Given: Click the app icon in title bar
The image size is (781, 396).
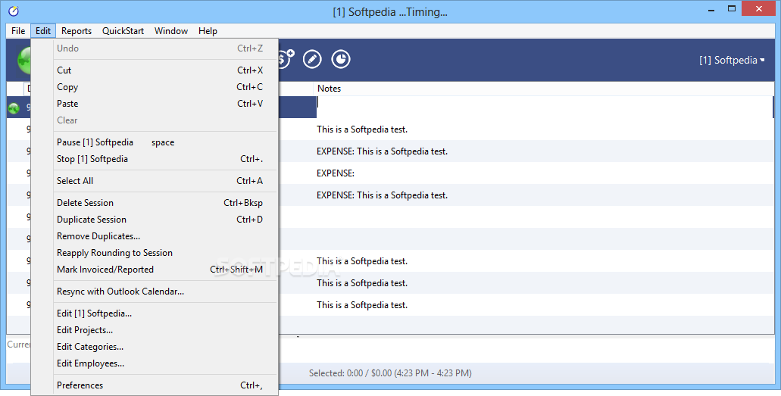Looking at the screenshot, I should (14, 11).
